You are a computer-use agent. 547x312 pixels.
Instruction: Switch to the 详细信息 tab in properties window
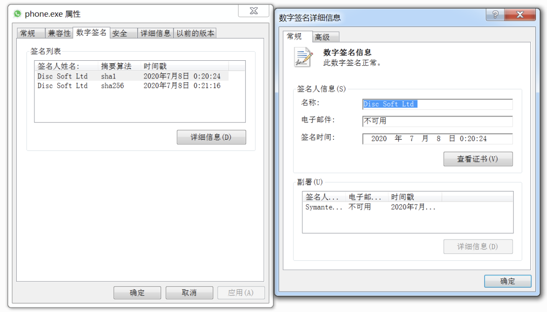click(155, 33)
